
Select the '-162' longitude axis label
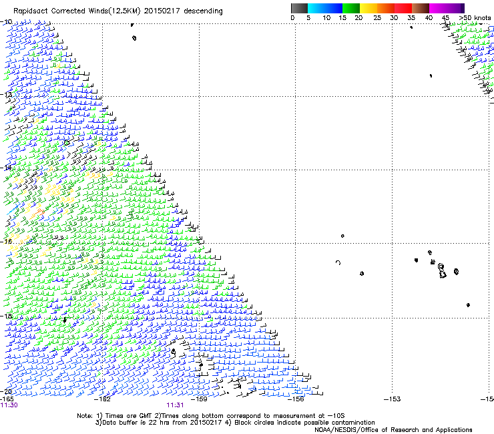click(102, 399)
